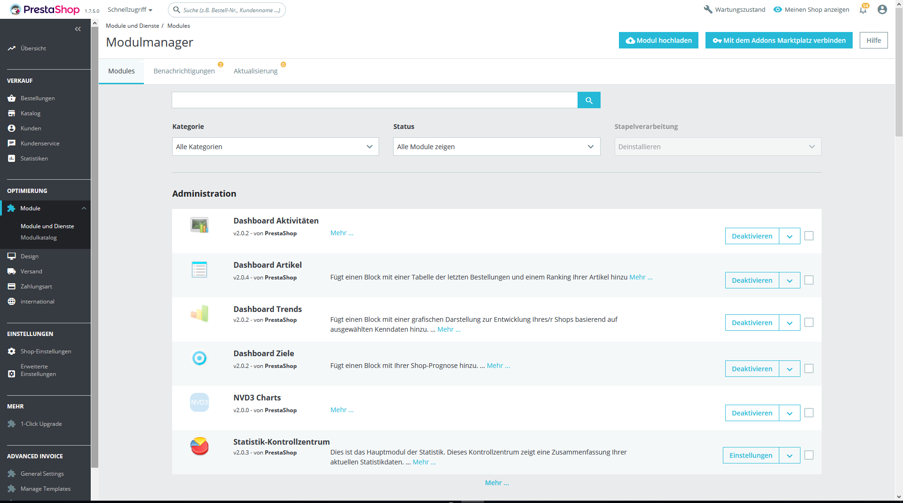Open the user profile avatar icon
This screenshot has height=503, width=903.
coord(882,9)
